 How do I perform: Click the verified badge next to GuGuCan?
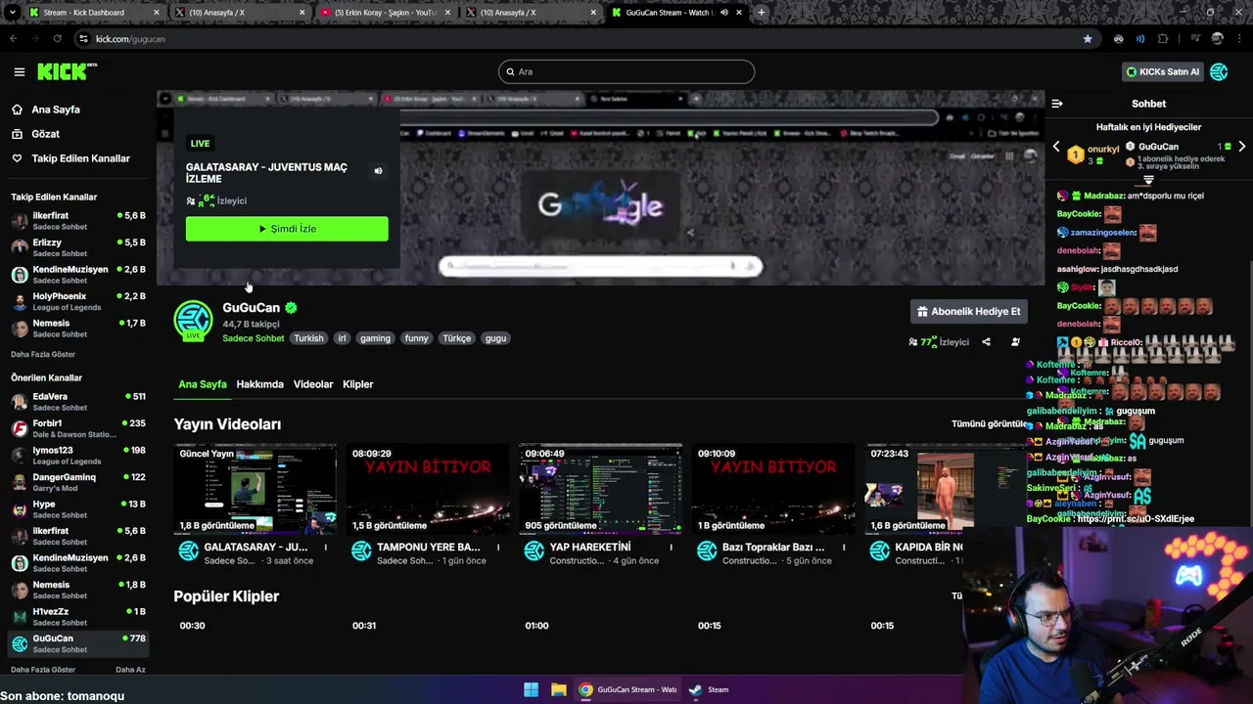pyautogui.click(x=291, y=308)
